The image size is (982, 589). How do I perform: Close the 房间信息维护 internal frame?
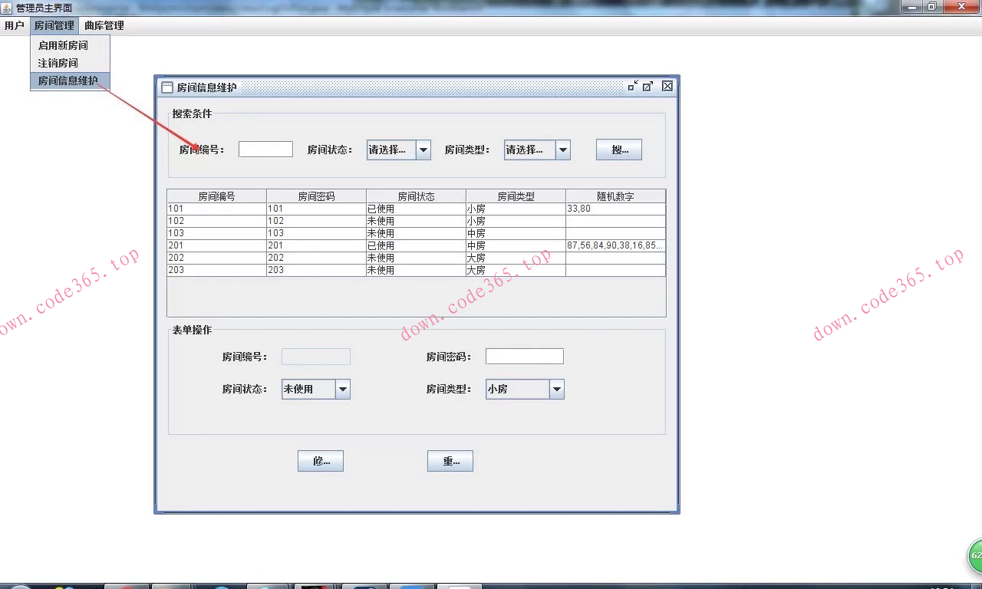[x=667, y=87]
